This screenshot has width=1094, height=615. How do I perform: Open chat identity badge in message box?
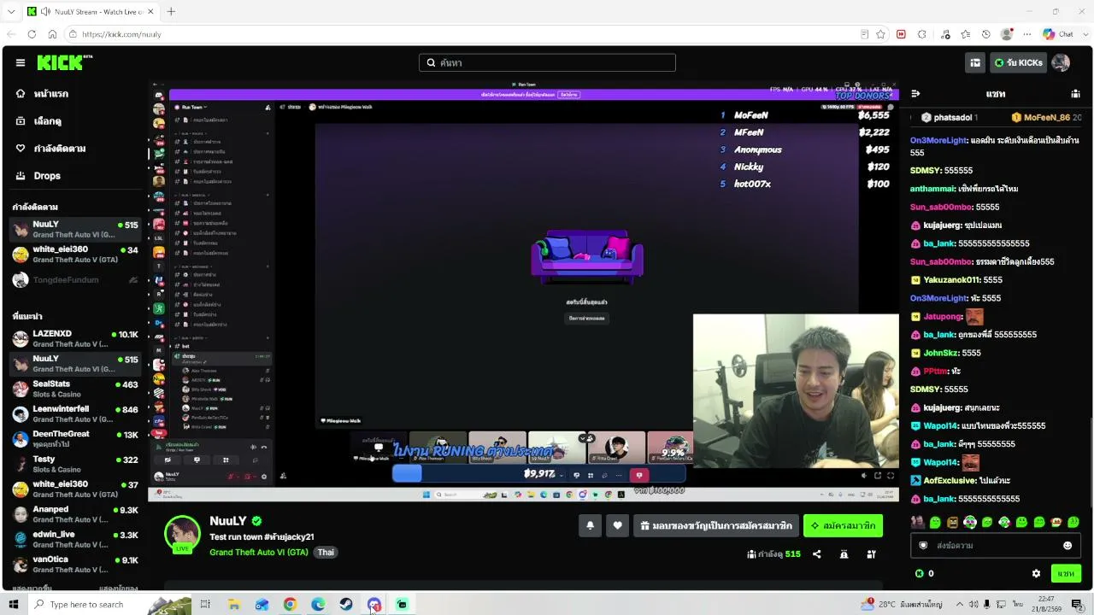pyautogui.click(x=923, y=546)
